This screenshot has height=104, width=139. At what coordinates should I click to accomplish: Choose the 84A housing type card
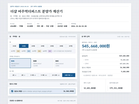coord(20,63)
